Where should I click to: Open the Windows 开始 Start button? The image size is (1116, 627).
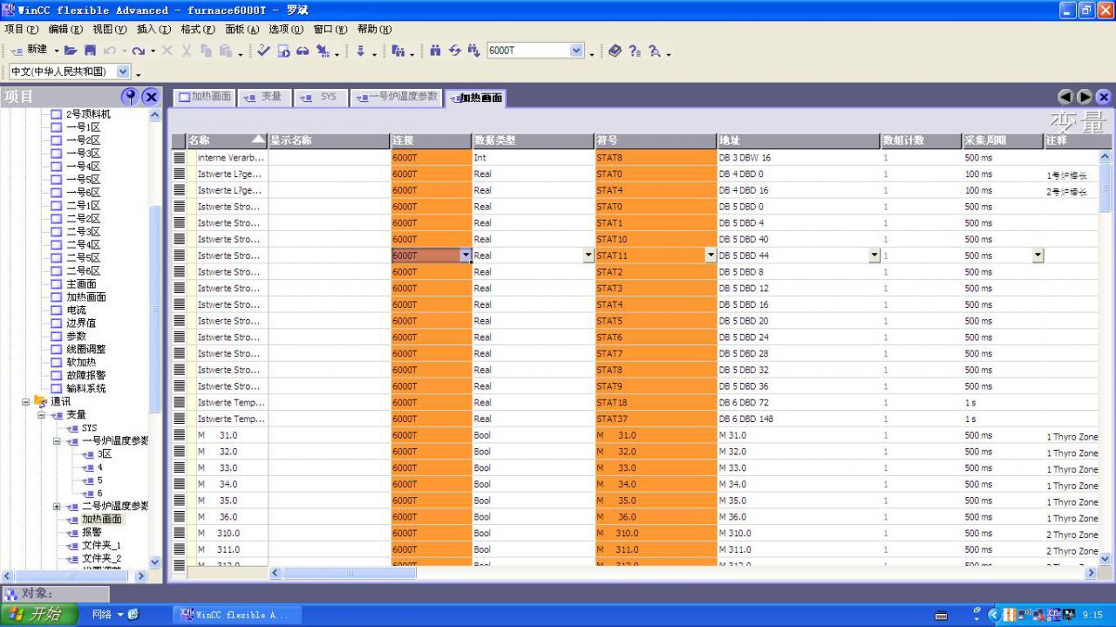(38, 615)
